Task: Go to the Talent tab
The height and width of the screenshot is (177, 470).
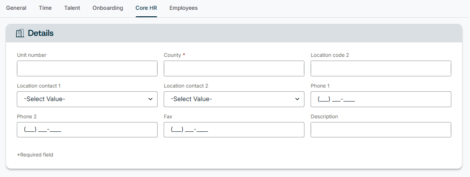Action: (72, 8)
